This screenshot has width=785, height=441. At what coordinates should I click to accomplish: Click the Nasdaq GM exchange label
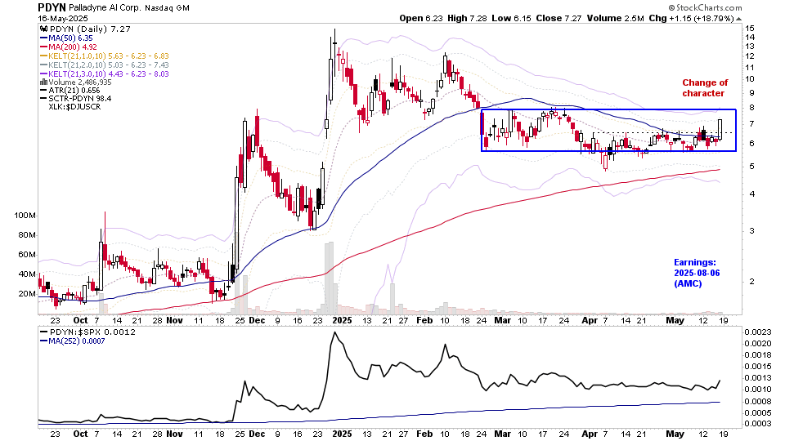tap(166, 8)
